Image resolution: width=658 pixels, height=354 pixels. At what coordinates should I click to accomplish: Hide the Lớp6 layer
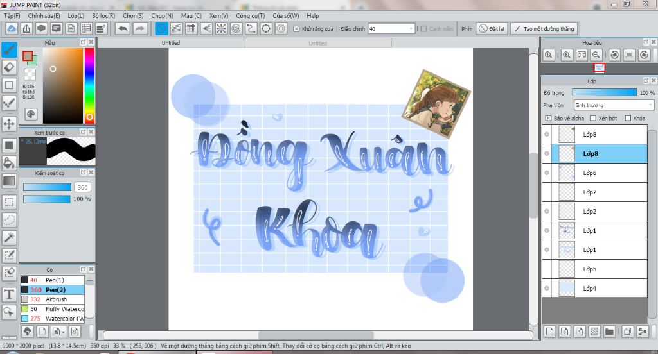[x=546, y=173]
